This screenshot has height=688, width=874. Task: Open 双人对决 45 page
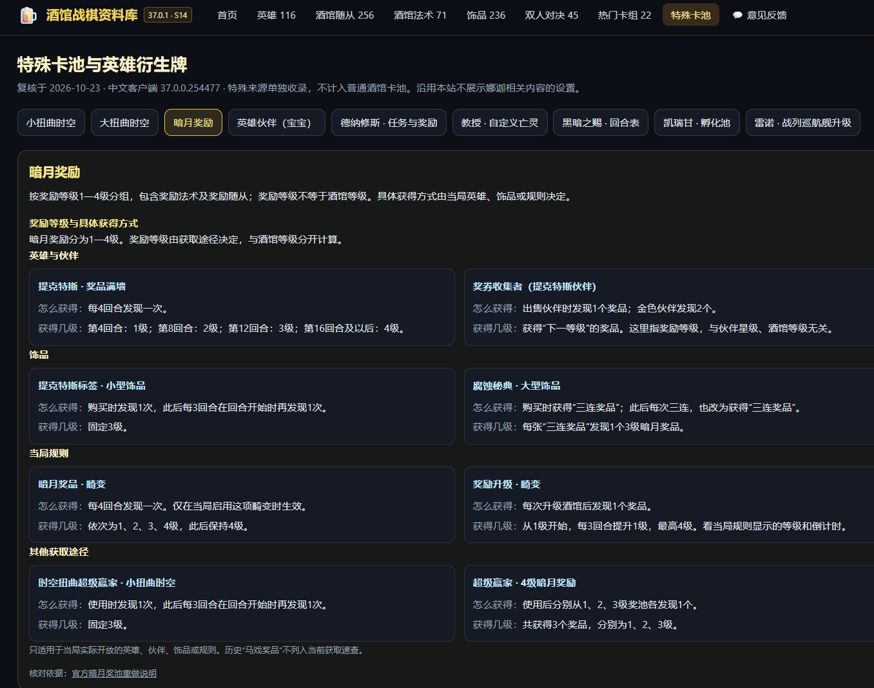tap(552, 15)
